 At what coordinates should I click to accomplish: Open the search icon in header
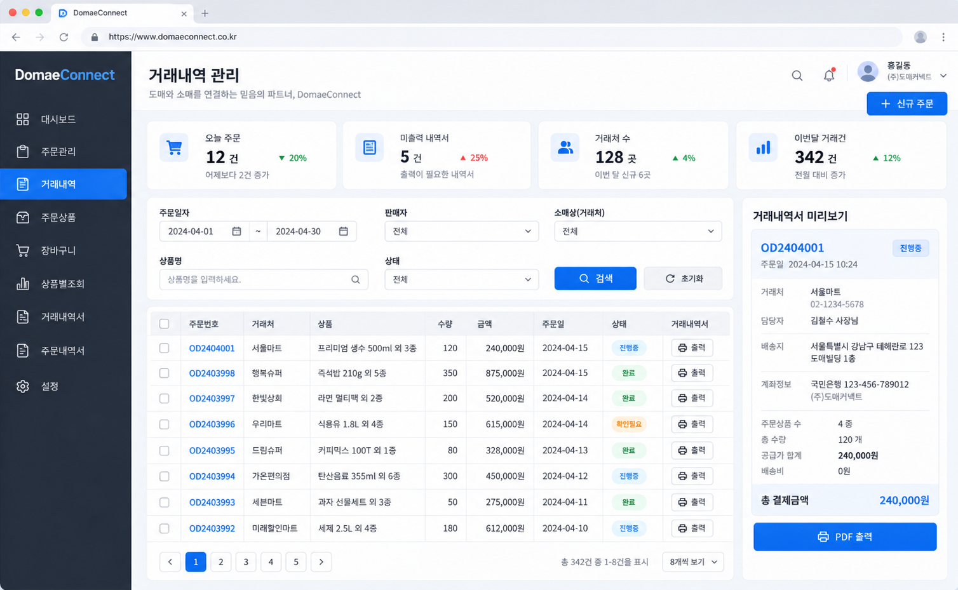tap(797, 76)
